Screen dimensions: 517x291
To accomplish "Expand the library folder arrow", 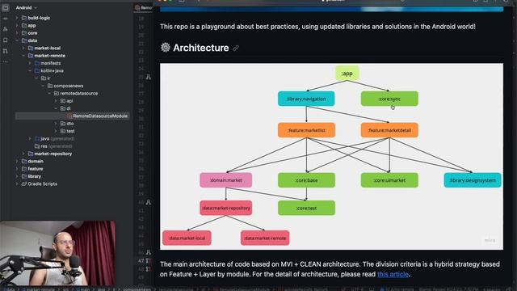I will coord(17,176).
